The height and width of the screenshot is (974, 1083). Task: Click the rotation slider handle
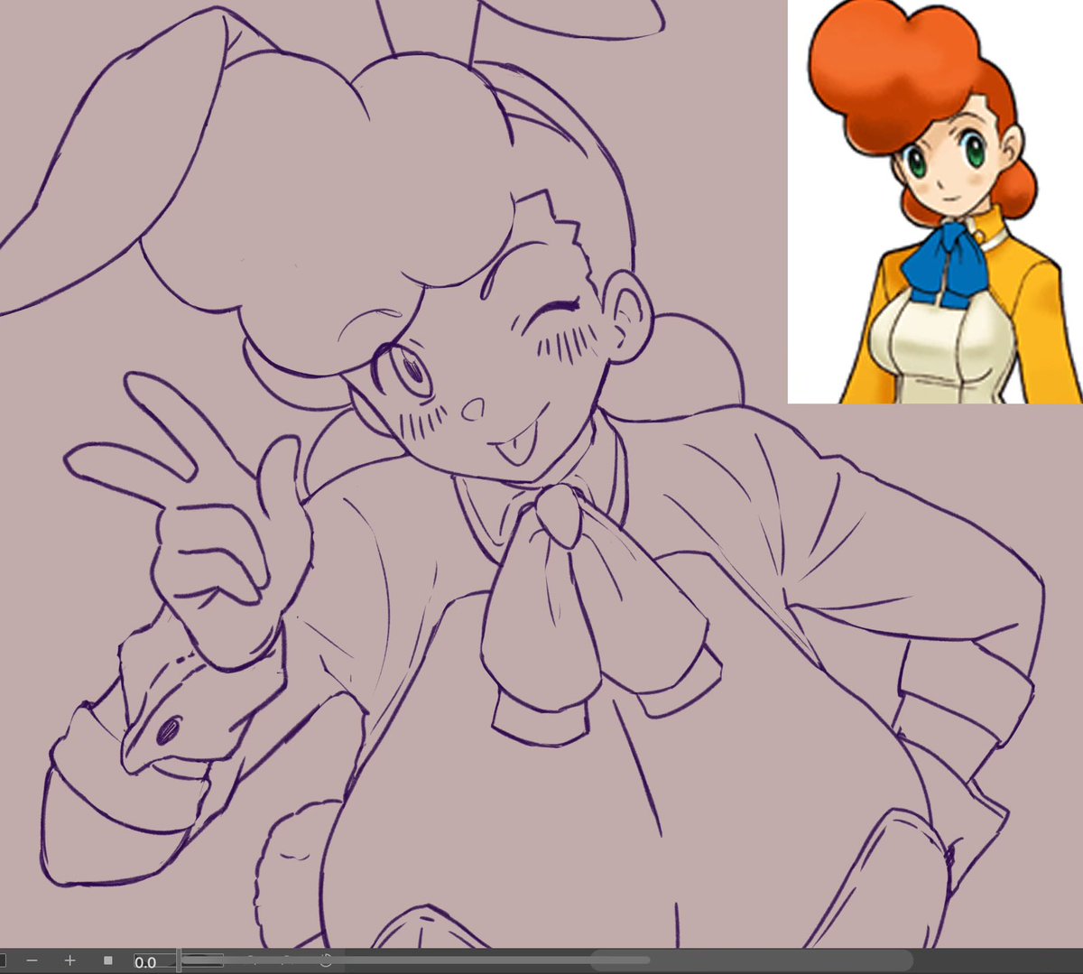click(179, 960)
